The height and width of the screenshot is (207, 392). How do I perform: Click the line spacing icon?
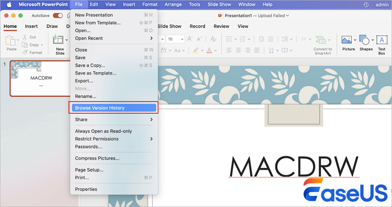(284, 39)
